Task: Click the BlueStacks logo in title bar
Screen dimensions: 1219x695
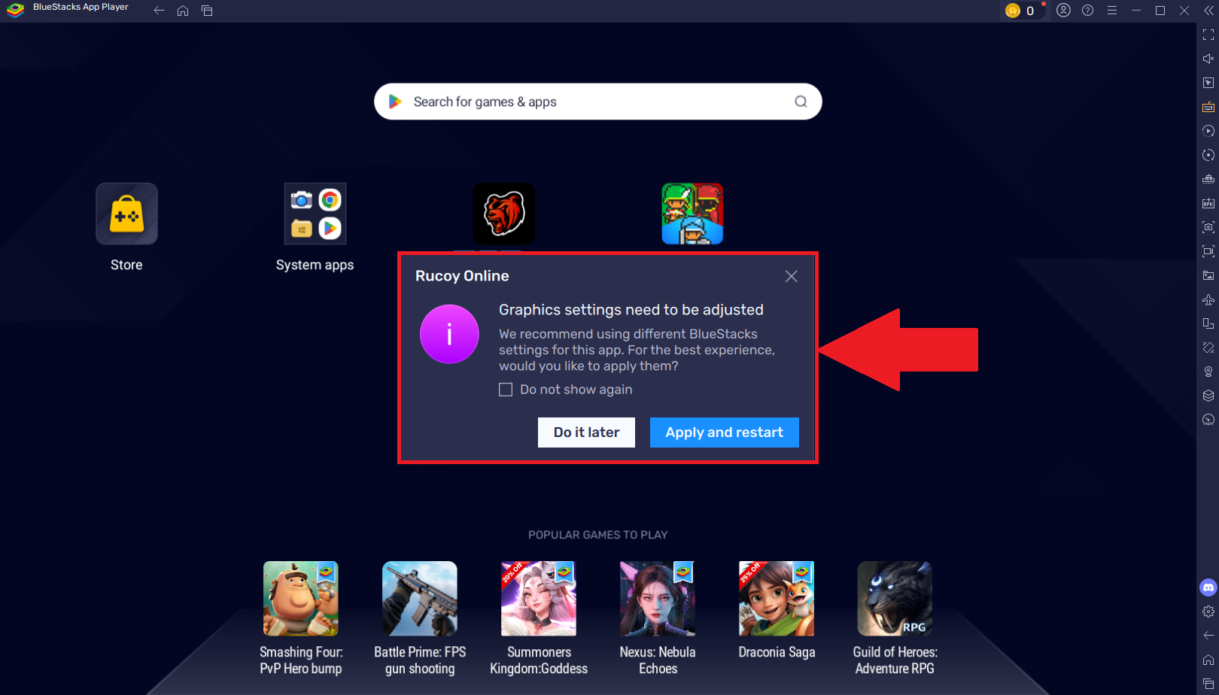Action: (x=15, y=10)
